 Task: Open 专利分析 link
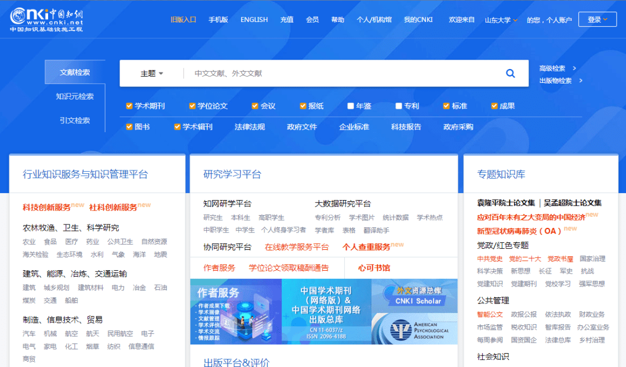(327, 217)
